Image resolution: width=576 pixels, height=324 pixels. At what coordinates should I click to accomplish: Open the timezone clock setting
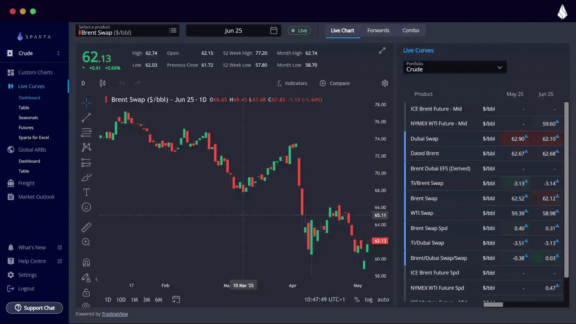324,299
